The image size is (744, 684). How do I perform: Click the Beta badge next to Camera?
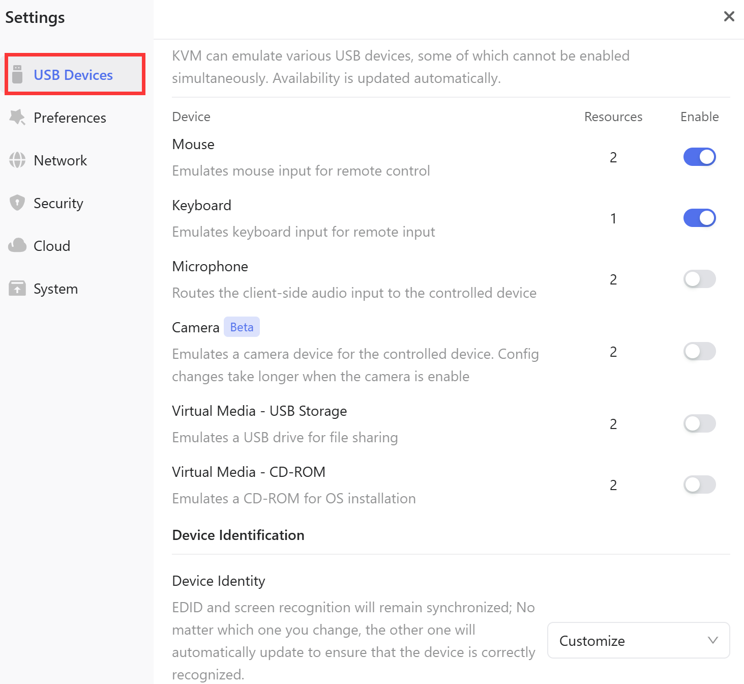coord(242,327)
